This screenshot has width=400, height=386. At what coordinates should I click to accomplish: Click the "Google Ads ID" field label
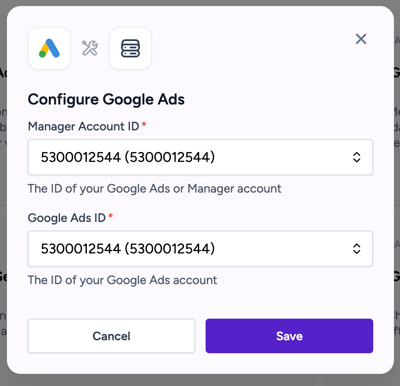point(67,218)
